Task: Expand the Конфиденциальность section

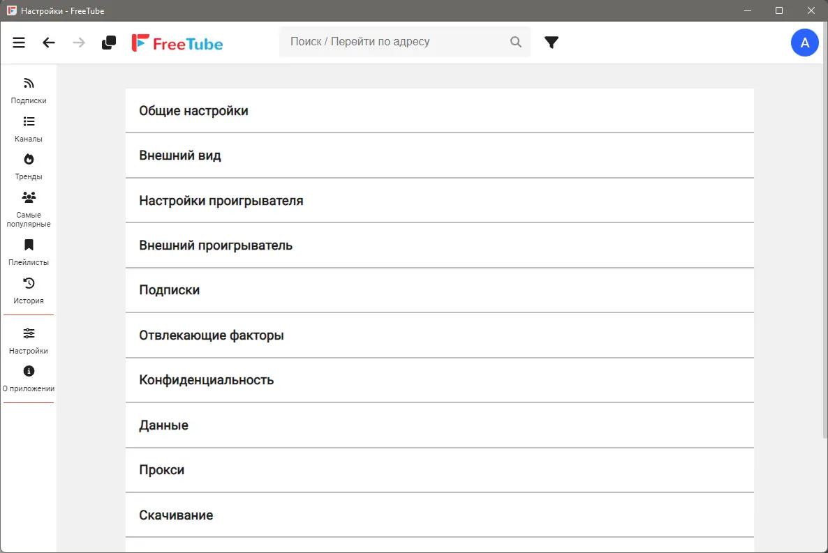Action: point(439,380)
